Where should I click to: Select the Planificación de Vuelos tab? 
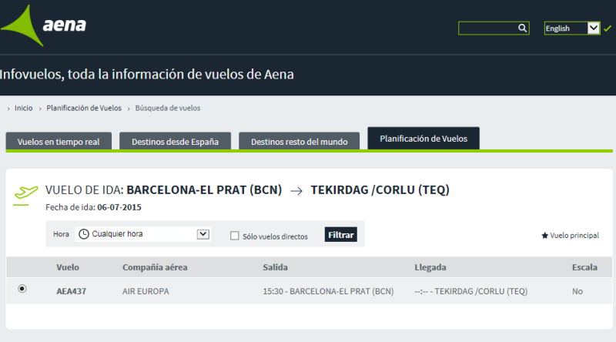(x=423, y=139)
